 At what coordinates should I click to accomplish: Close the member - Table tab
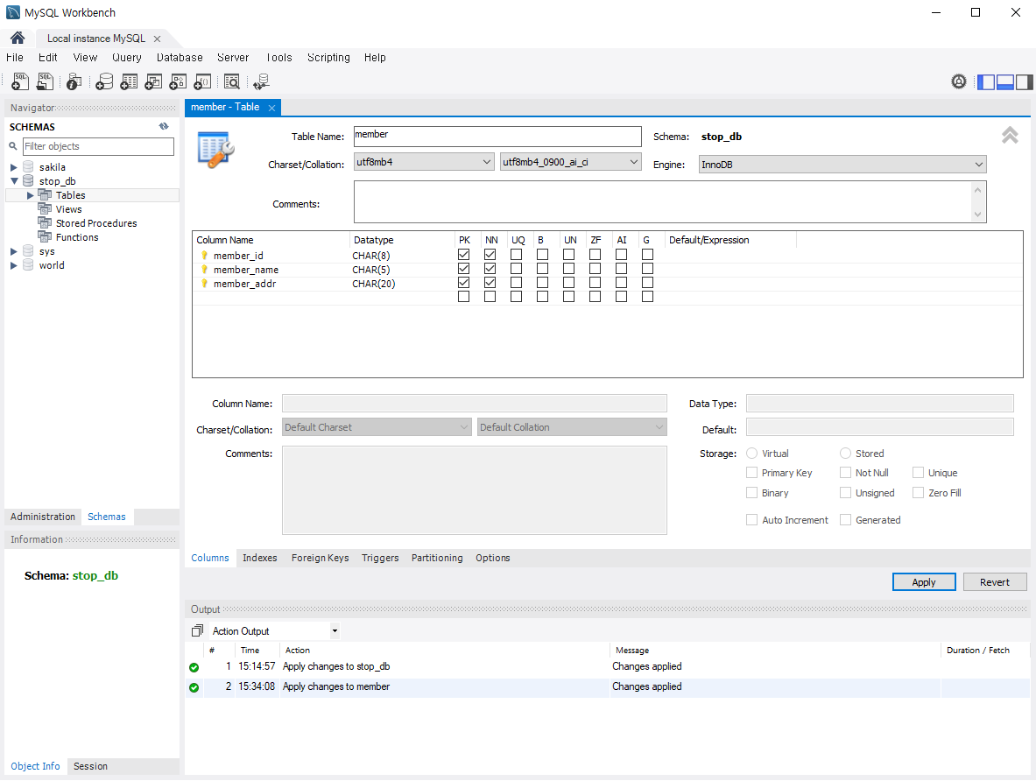point(271,108)
